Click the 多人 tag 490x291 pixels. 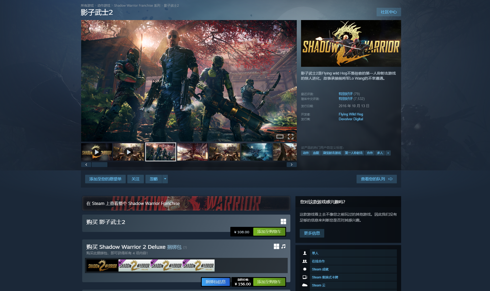(380, 153)
